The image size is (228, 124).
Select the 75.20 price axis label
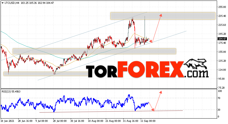(222, 88)
